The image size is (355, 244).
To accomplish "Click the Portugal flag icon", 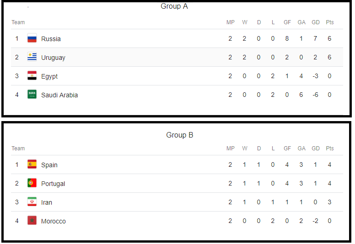I will click(32, 183).
